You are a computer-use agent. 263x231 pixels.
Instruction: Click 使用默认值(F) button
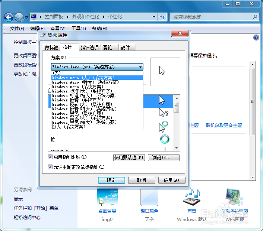pyautogui.click(x=129, y=157)
